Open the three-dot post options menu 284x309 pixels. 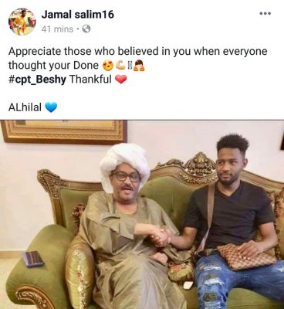pos(265,13)
